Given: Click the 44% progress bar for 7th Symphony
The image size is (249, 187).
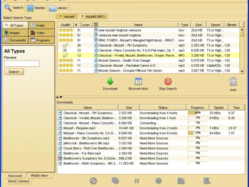Looking at the screenshot, I should click(197, 113).
